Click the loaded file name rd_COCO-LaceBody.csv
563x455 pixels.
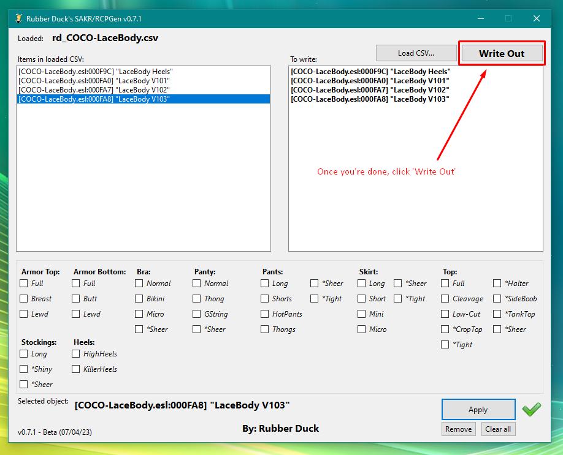[x=105, y=38]
